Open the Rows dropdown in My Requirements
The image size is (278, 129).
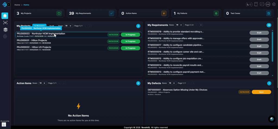(x=179, y=25)
